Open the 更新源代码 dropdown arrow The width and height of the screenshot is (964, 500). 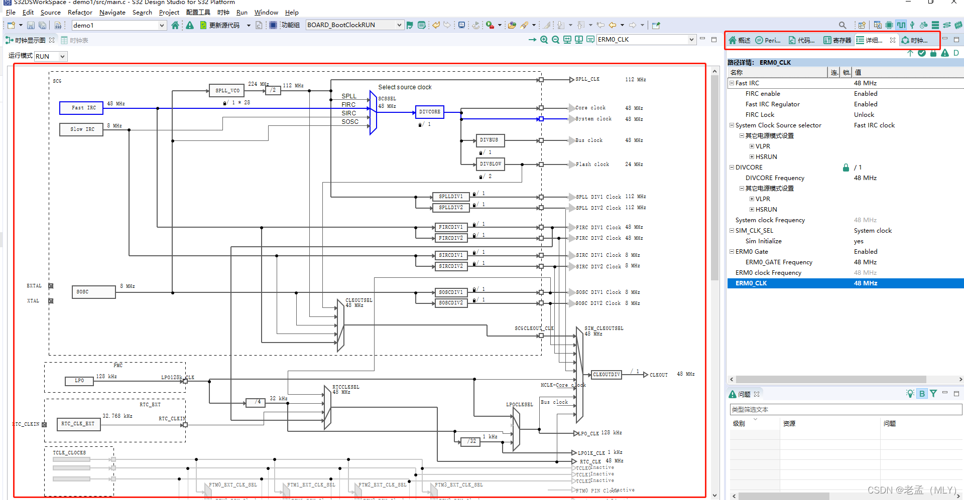point(249,25)
